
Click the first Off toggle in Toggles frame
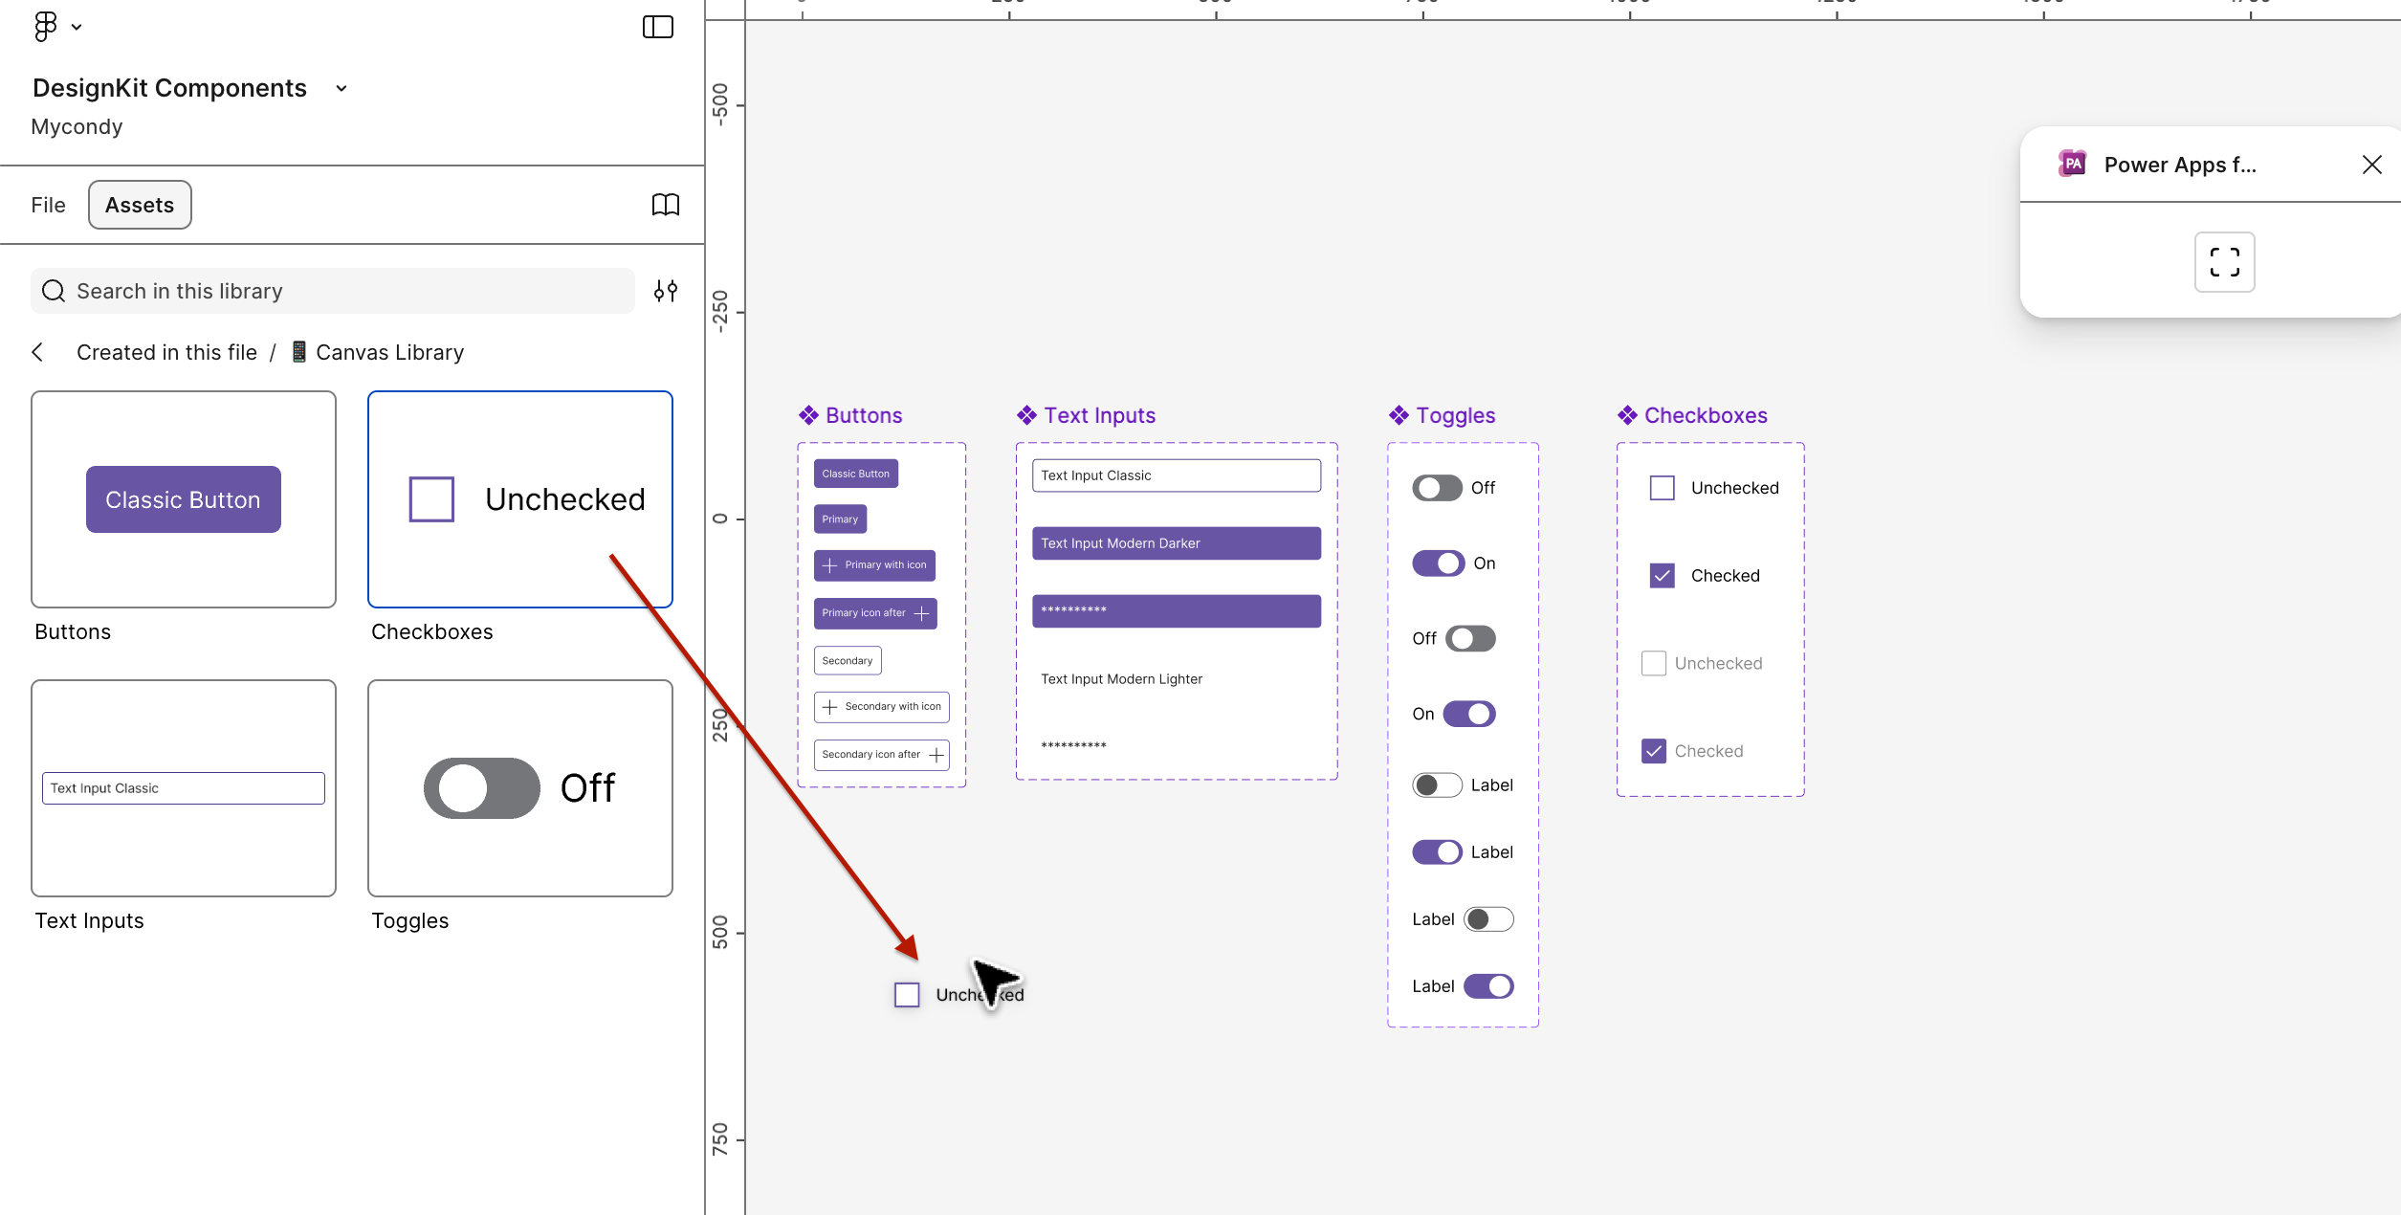click(1437, 488)
